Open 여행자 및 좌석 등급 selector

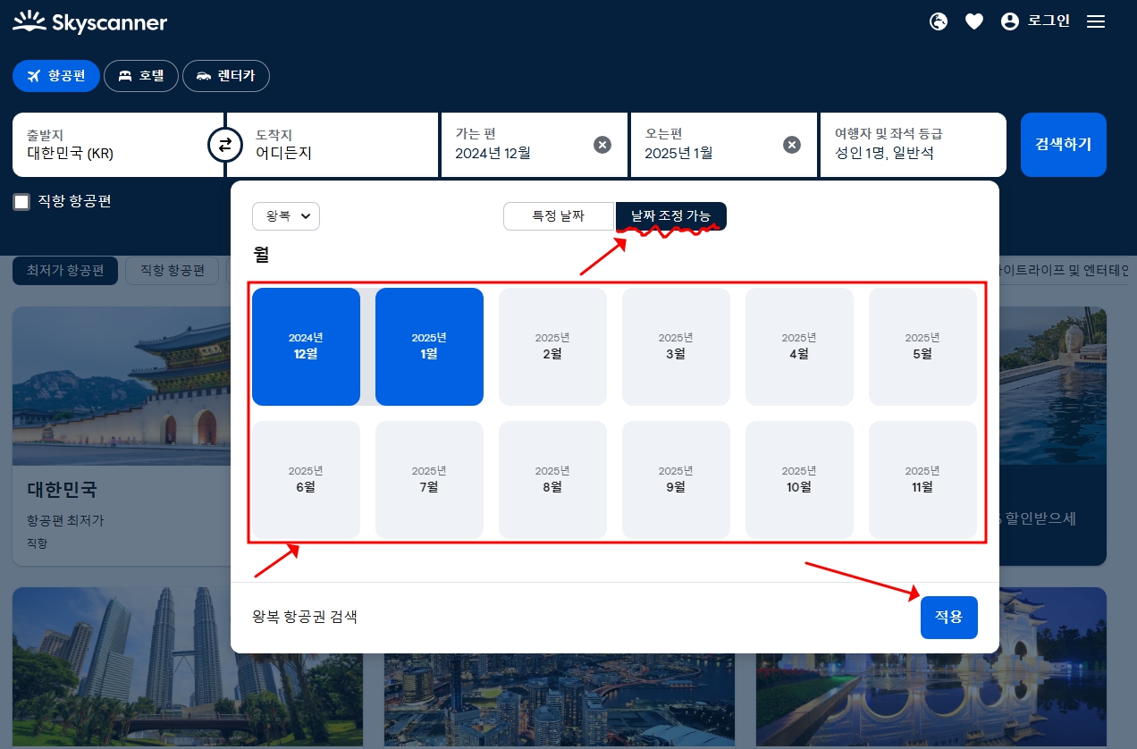914,145
